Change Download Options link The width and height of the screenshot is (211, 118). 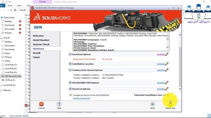pos(161,54)
